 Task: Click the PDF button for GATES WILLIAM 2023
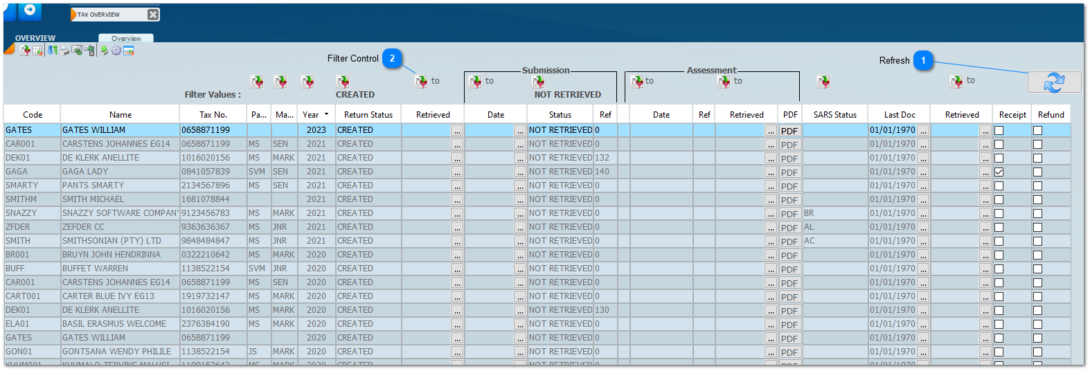tap(789, 131)
